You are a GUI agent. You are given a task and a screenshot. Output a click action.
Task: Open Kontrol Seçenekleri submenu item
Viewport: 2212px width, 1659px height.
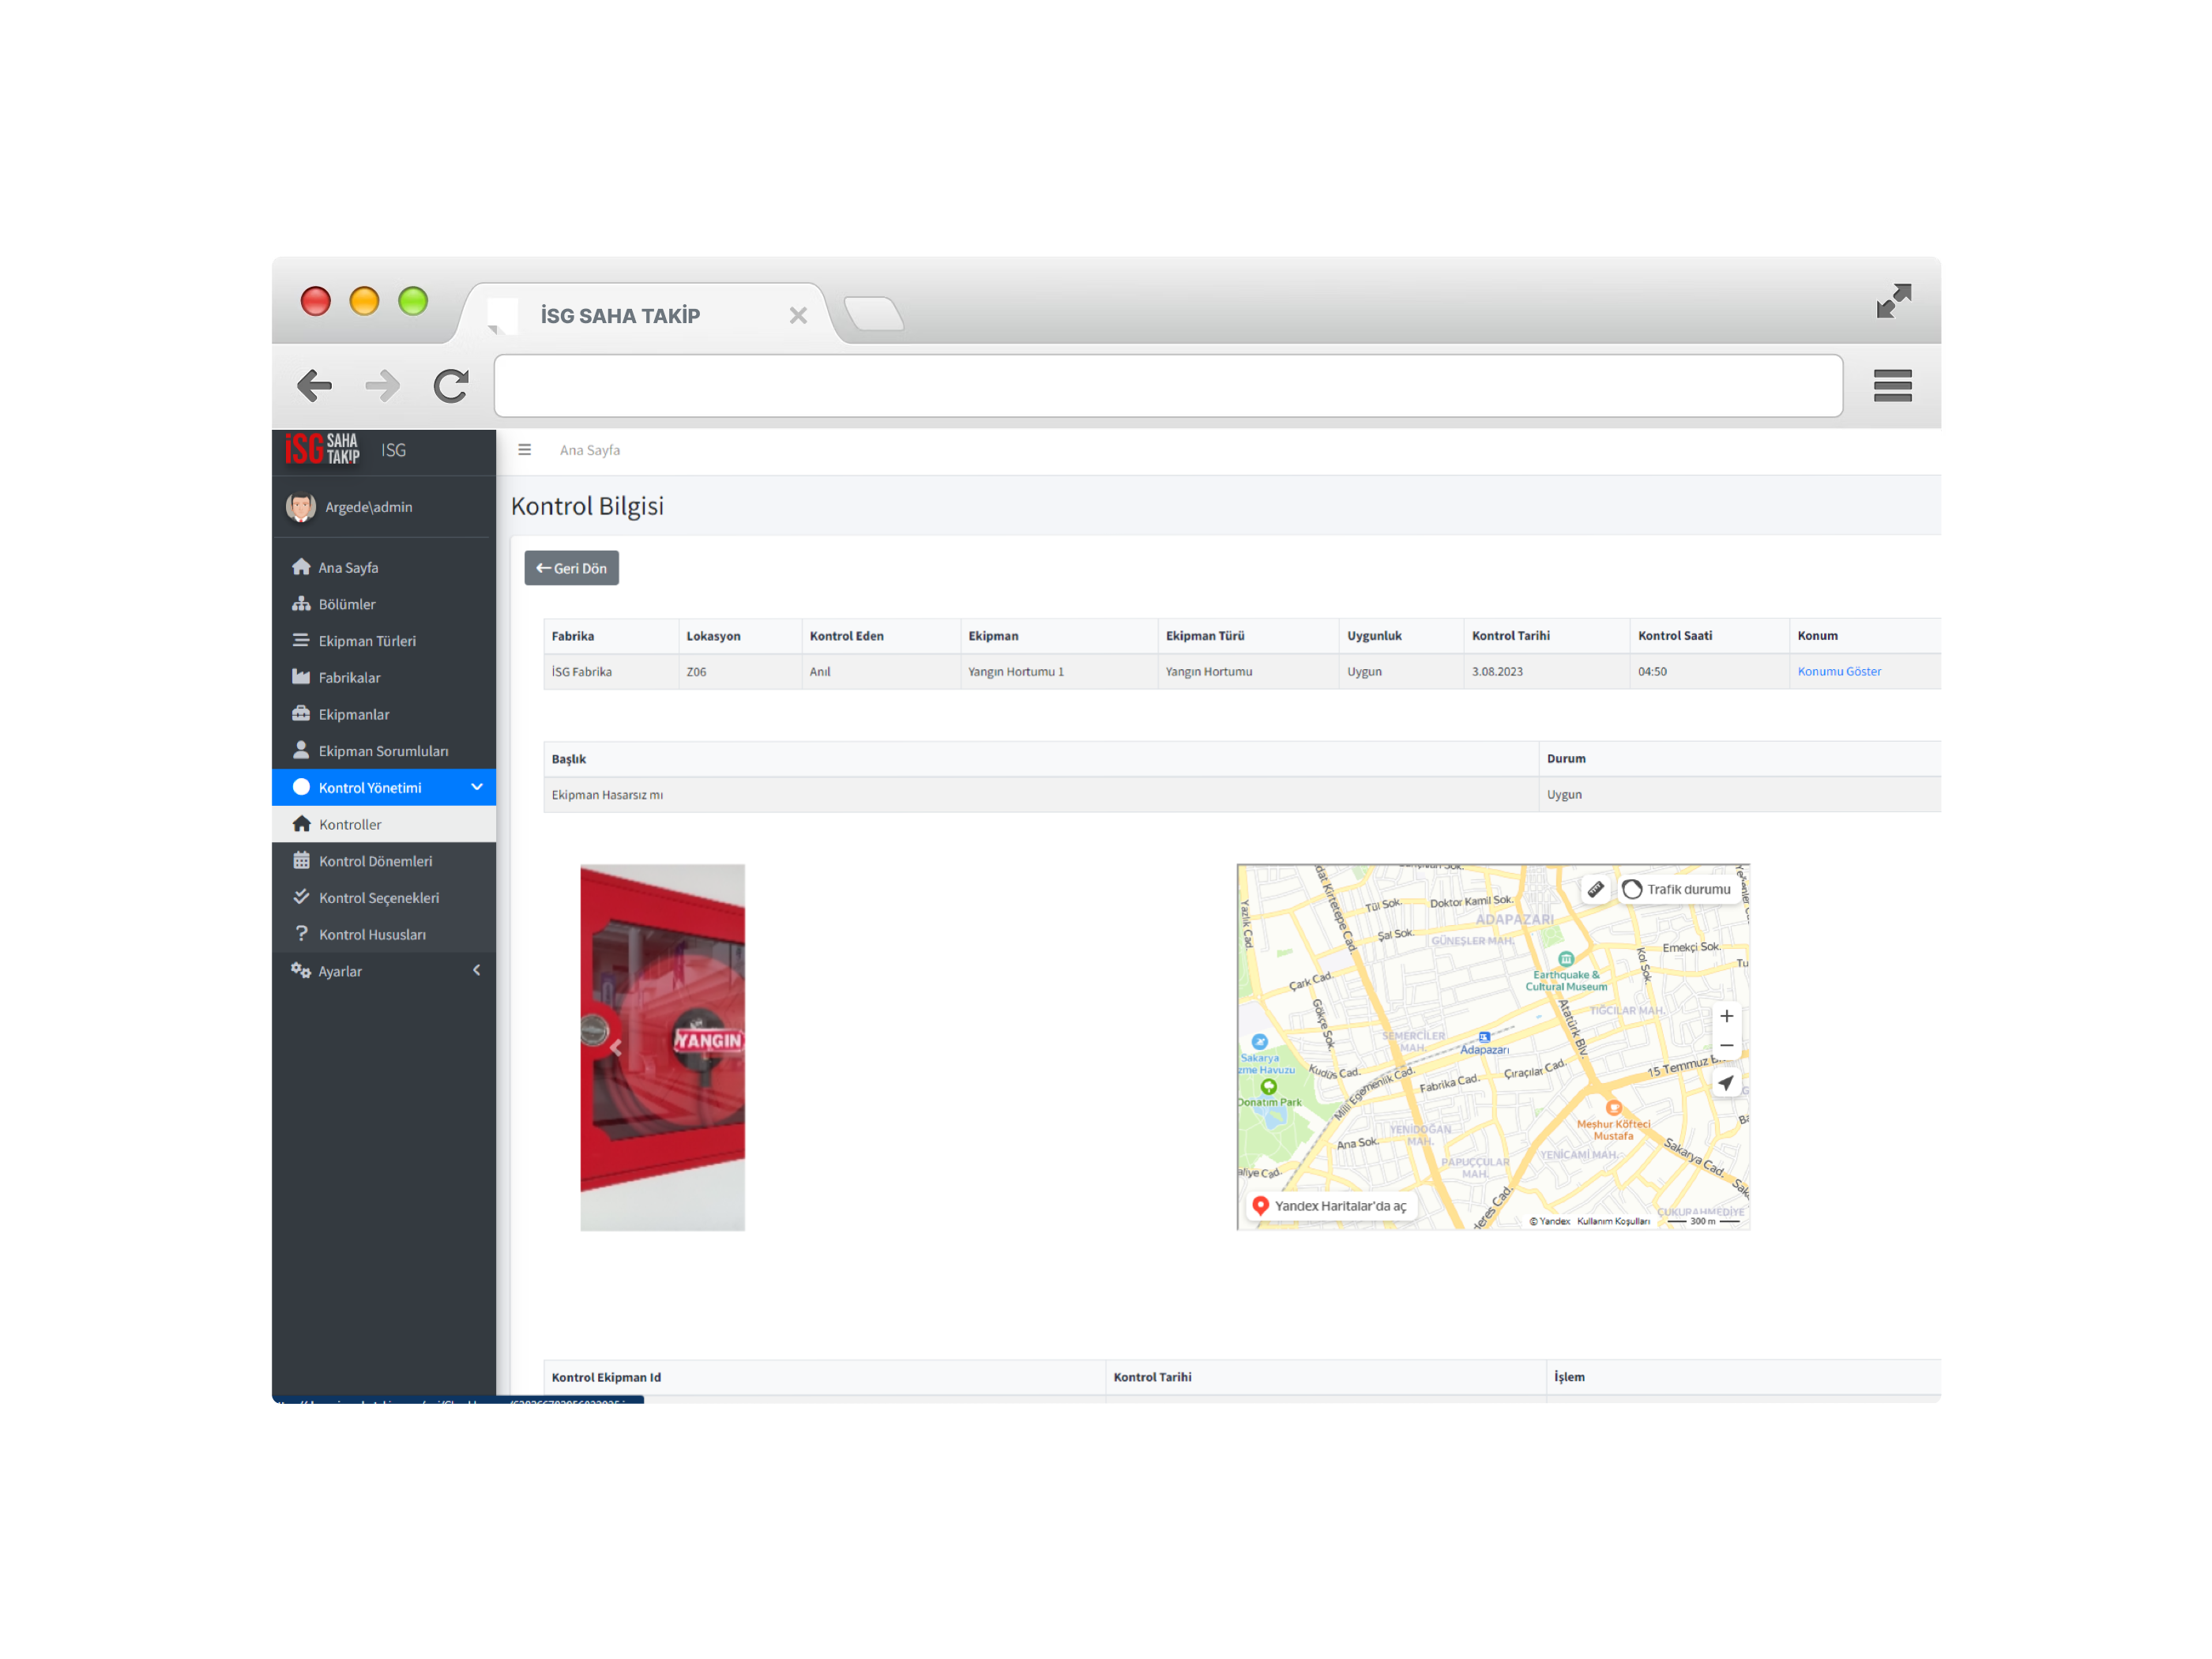pyautogui.click(x=384, y=898)
